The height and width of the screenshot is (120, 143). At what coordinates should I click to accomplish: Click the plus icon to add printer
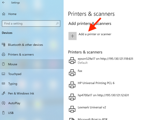(x=73, y=36)
